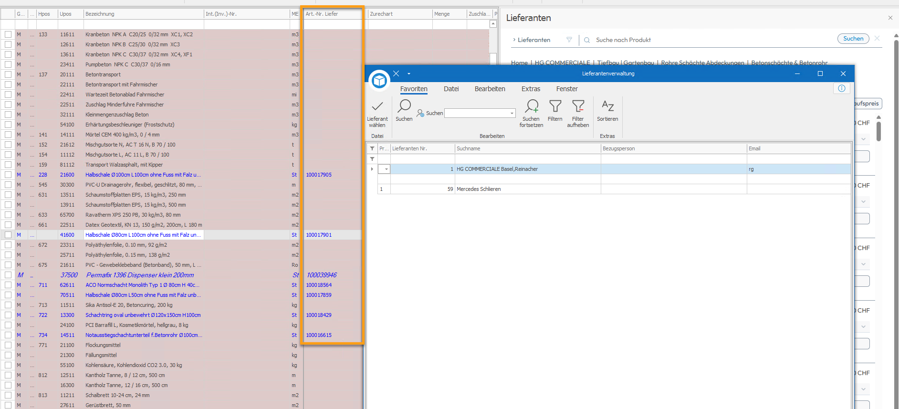Image resolution: width=899 pixels, height=409 pixels.
Task: Click the Suchen magnifier ribbon icon
Action: tap(404, 105)
